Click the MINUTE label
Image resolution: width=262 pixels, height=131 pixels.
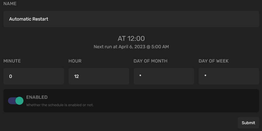[x=12, y=61]
